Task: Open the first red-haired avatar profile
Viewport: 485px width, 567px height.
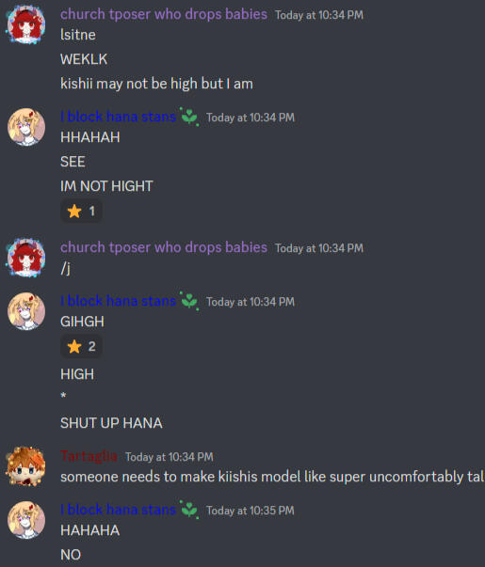Action: [26, 24]
